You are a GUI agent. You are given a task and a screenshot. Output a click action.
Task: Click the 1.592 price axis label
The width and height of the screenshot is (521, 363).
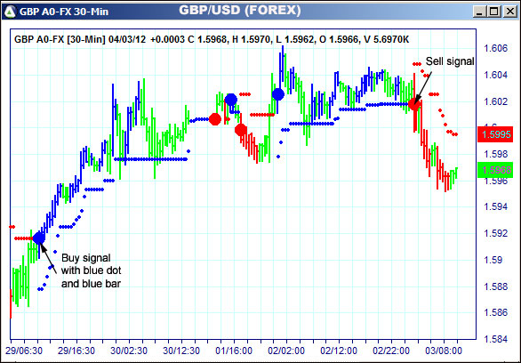(x=496, y=233)
